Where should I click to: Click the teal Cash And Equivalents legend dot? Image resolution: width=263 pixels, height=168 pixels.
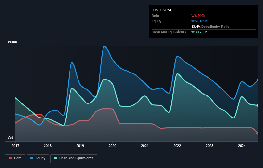point(55,158)
